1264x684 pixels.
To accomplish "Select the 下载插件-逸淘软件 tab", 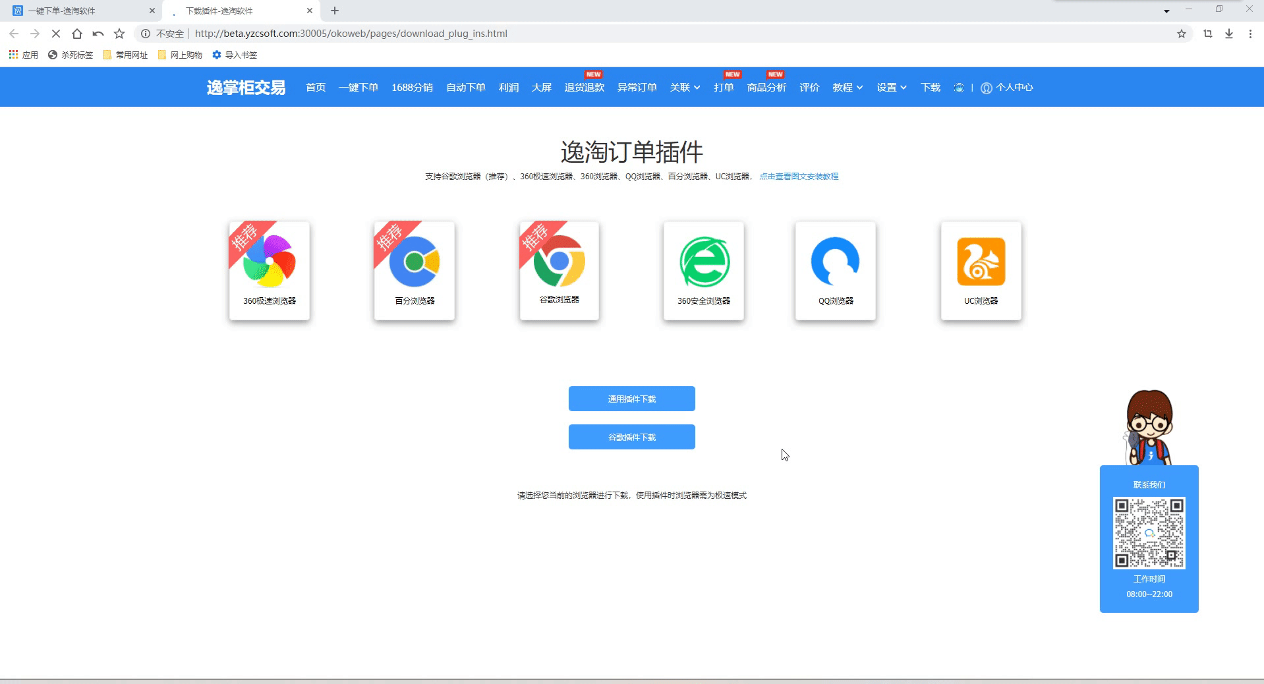I will pyautogui.click(x=241, y=11).
